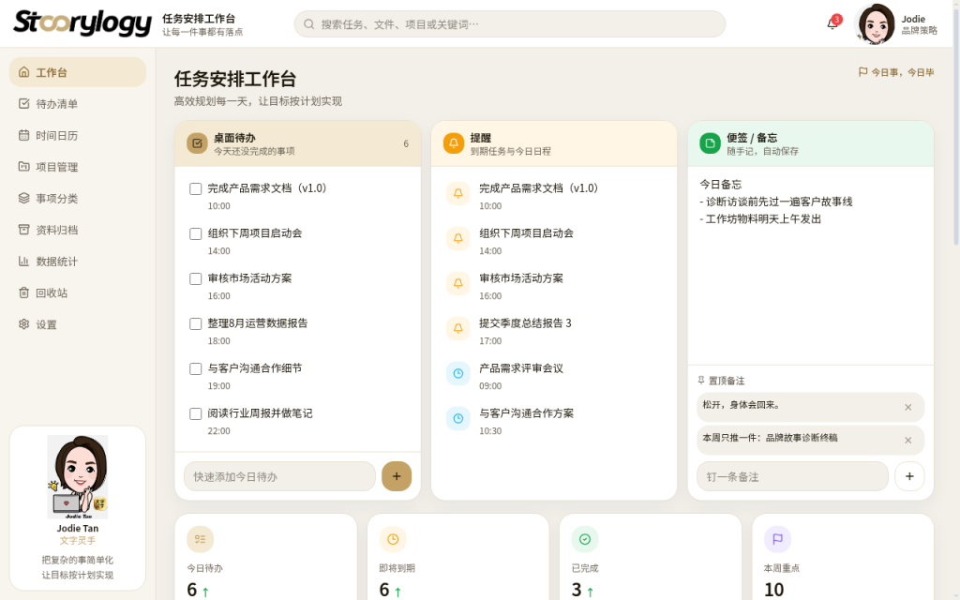Viewport: 960px width, 600px height.
Task: Click the Stoorylogy logo
Action: (x=82, y=22)
